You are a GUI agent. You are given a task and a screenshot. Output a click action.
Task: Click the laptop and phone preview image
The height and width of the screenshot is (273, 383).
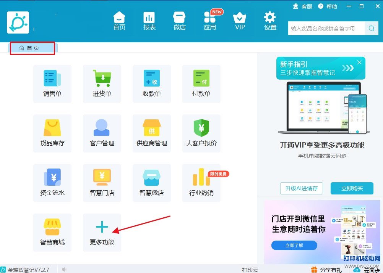click(324, 108)
